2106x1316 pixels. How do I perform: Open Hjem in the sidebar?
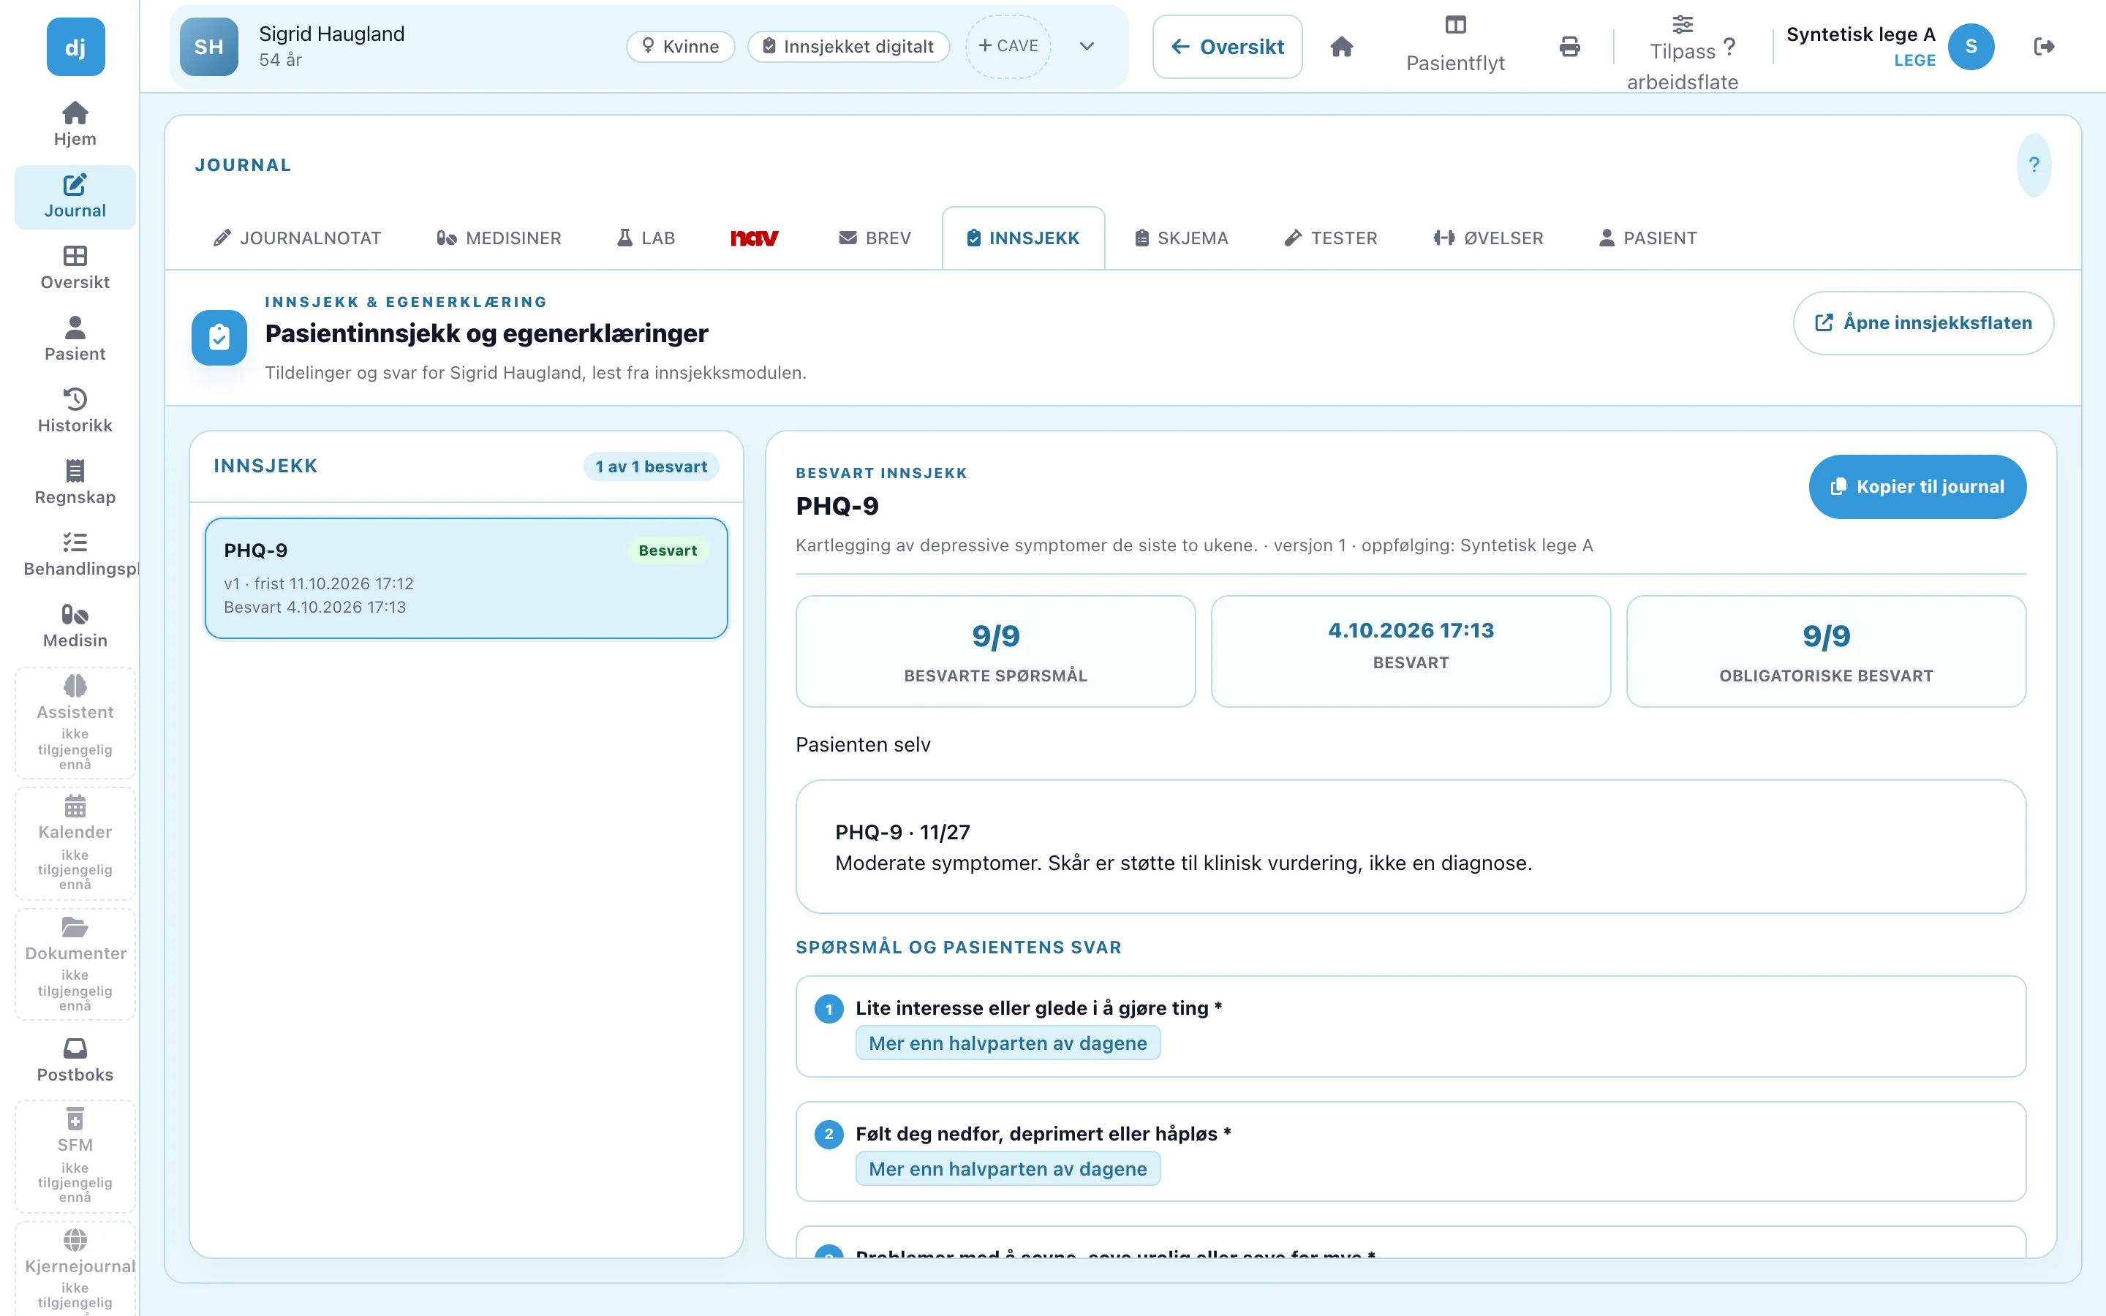(x=75, y=124)
